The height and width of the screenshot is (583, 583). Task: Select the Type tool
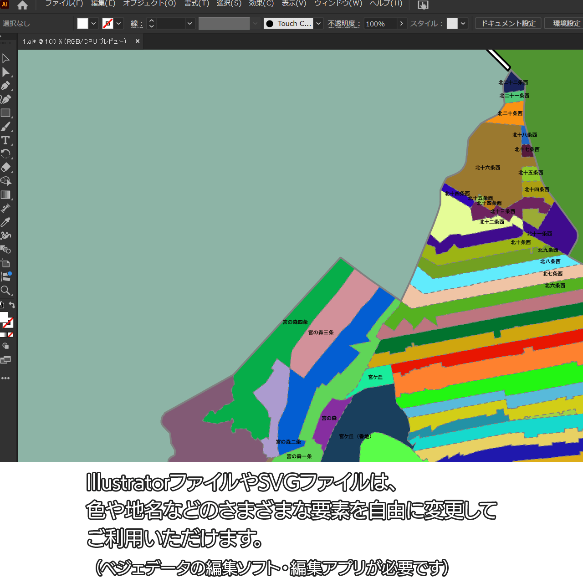[x=5, y=140]
